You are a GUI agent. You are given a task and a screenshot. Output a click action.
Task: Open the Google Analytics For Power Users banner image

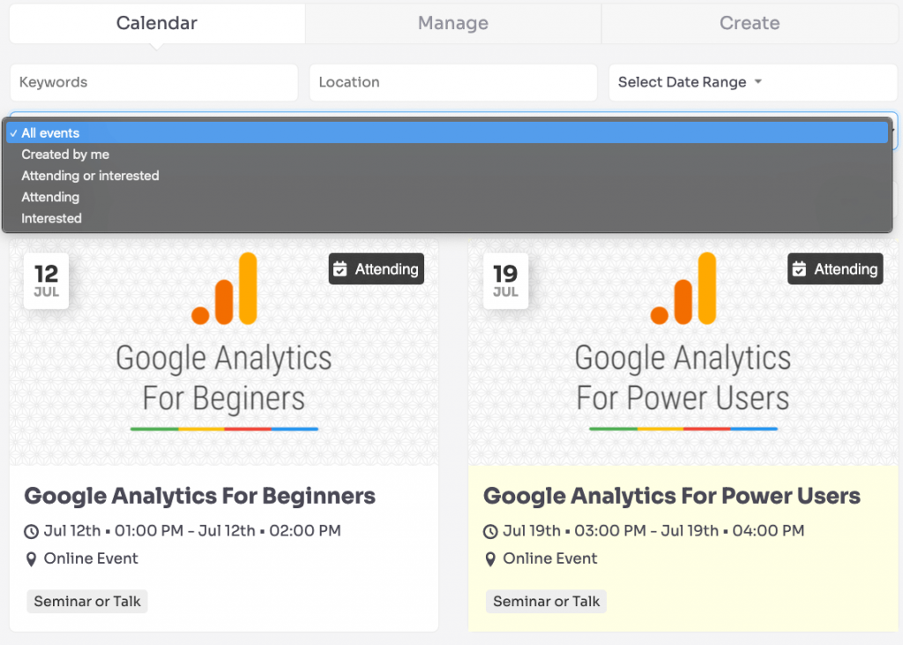(683, 352)
